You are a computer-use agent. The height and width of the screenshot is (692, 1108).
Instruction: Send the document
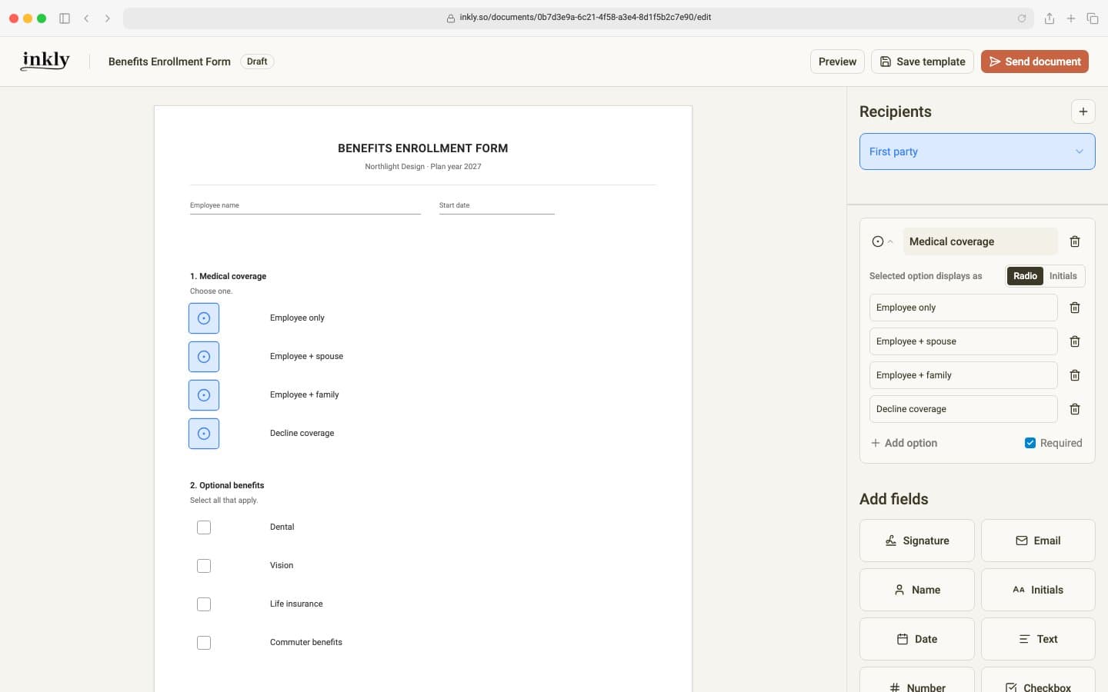[1034, 62]
